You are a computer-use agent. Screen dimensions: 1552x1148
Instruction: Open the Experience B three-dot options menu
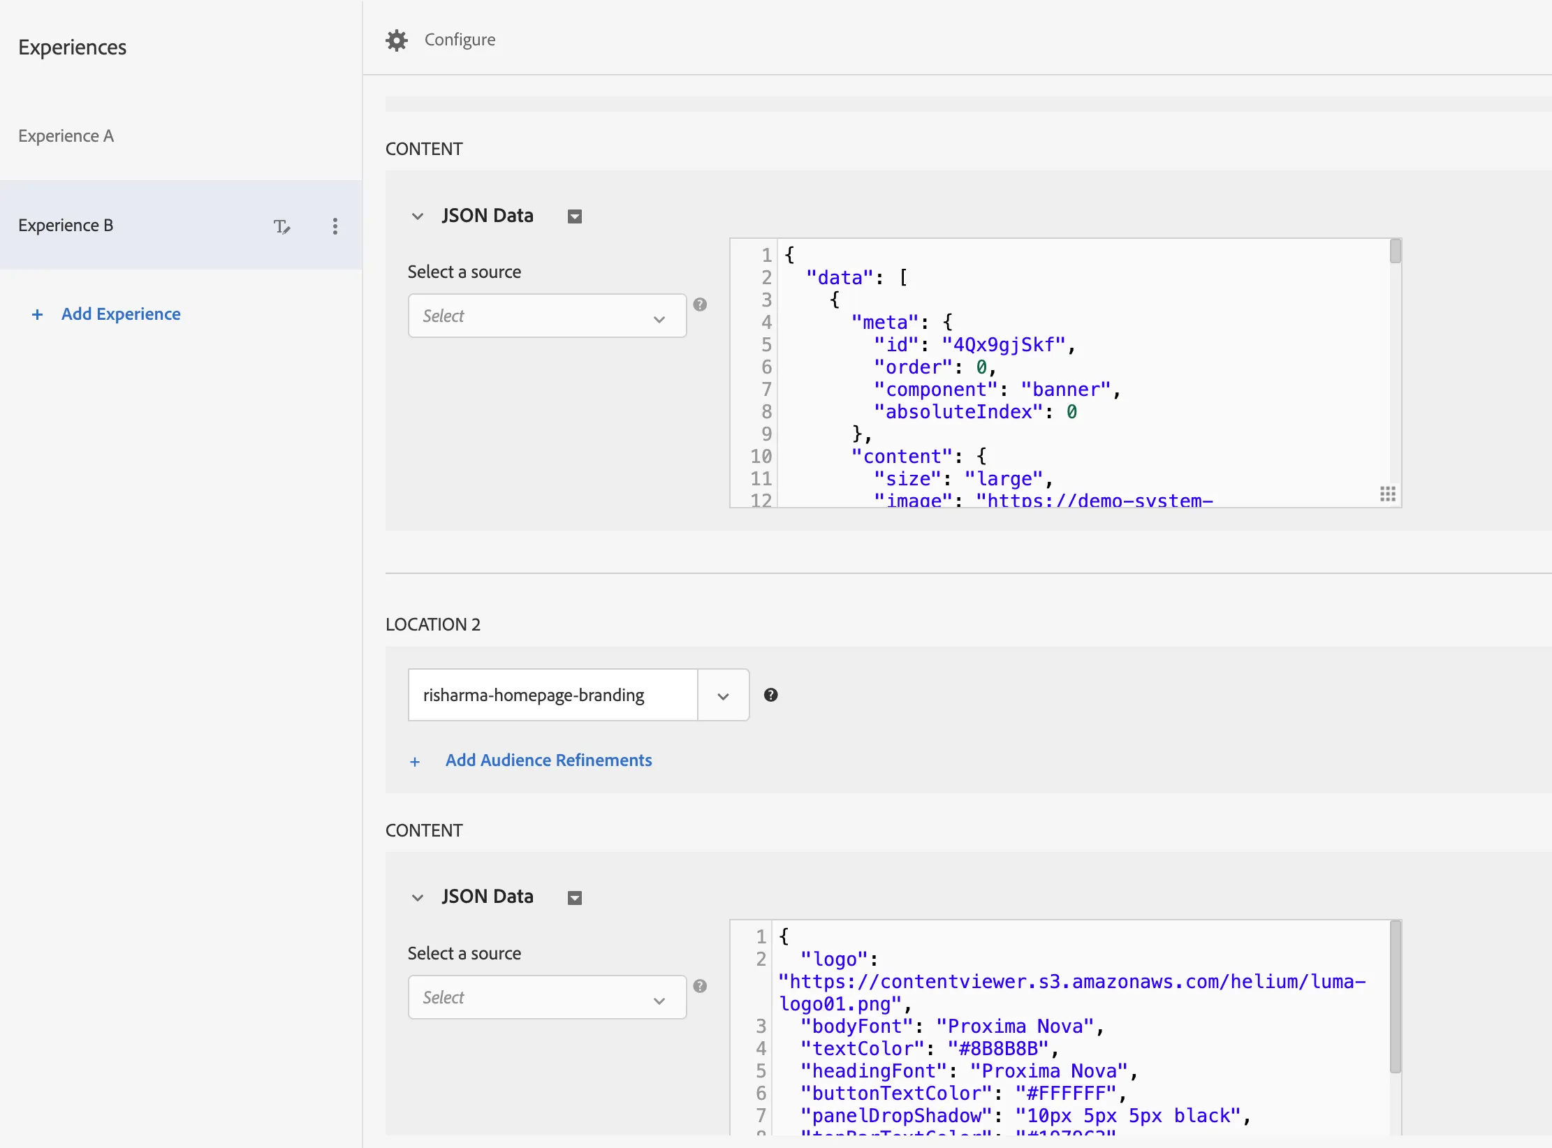click(335, 226)
